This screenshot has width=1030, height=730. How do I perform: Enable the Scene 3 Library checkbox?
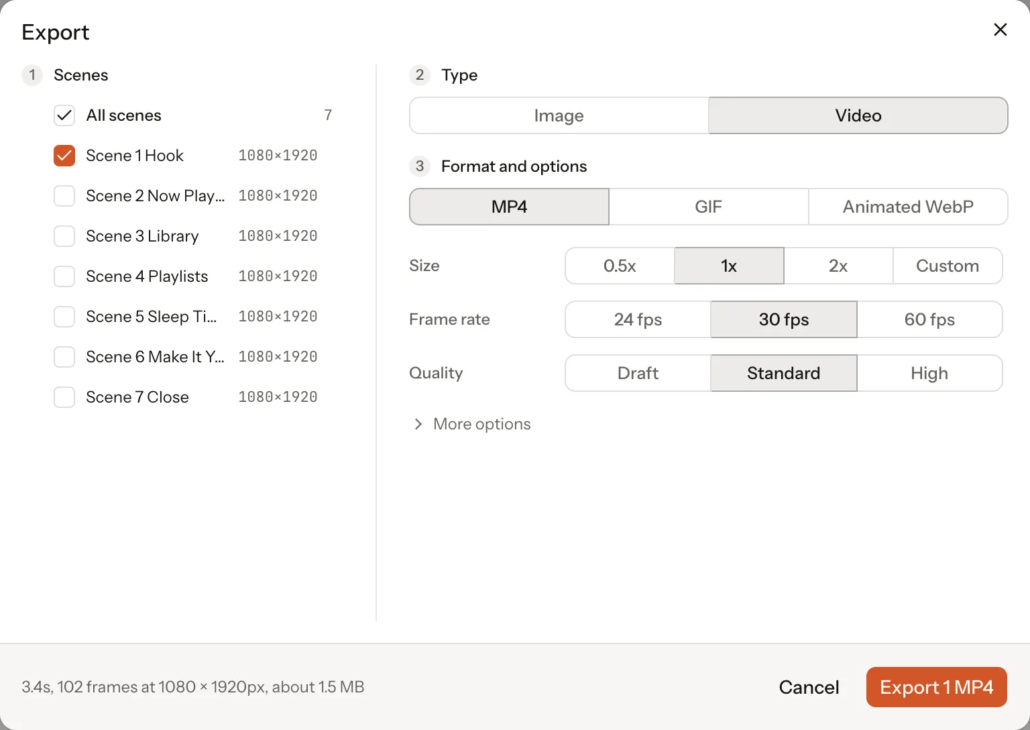64,236
